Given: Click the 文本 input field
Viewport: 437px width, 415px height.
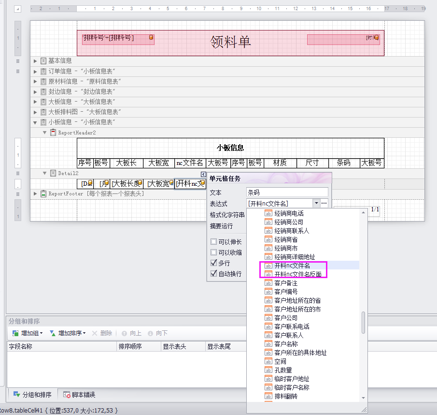Looking at the screenshot, I should pyautogui.click(x=287, y=193).
